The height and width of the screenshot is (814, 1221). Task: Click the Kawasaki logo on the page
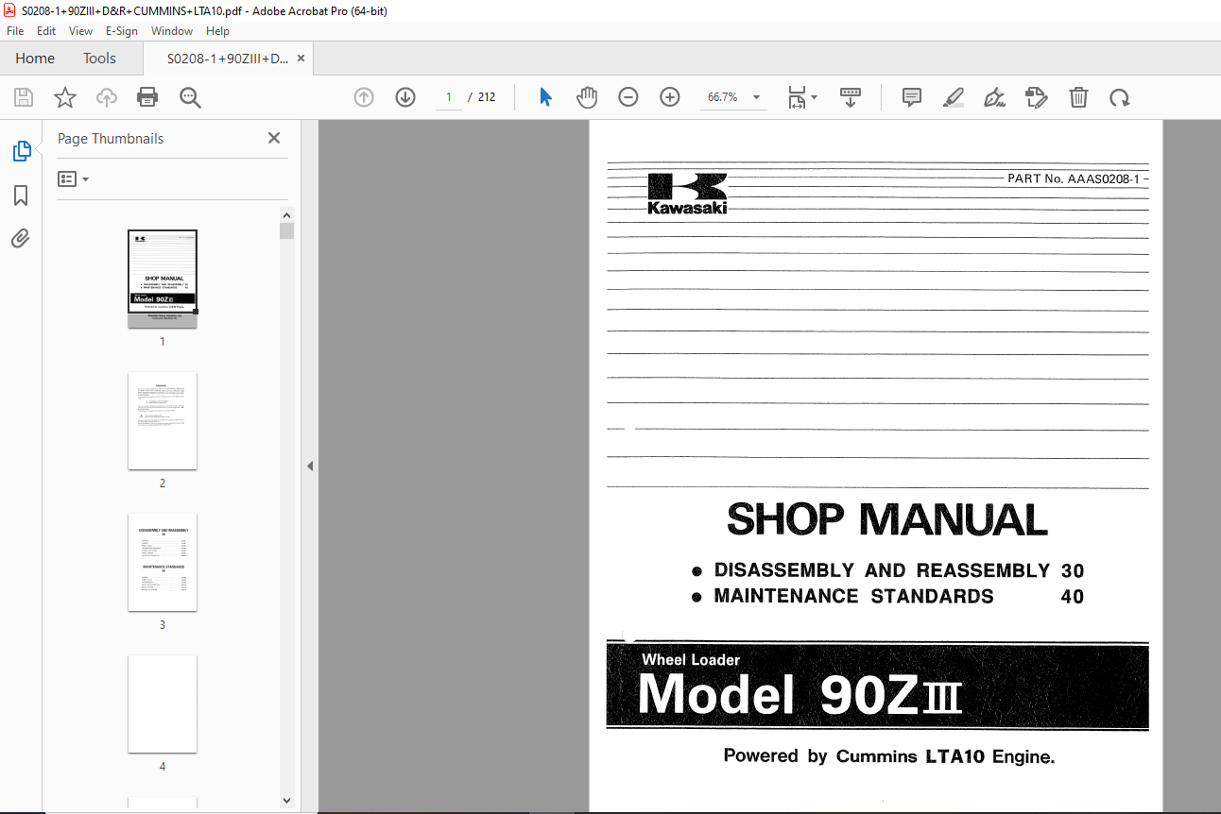(x=687, y=194)
